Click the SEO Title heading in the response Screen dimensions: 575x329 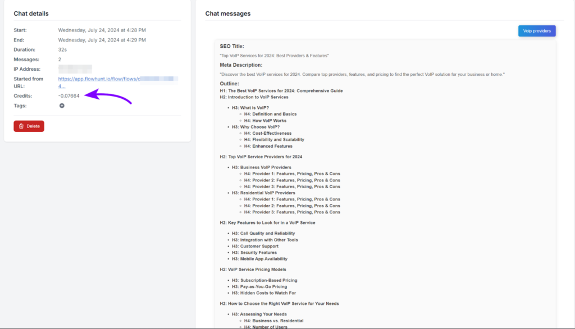coord(232,46)
